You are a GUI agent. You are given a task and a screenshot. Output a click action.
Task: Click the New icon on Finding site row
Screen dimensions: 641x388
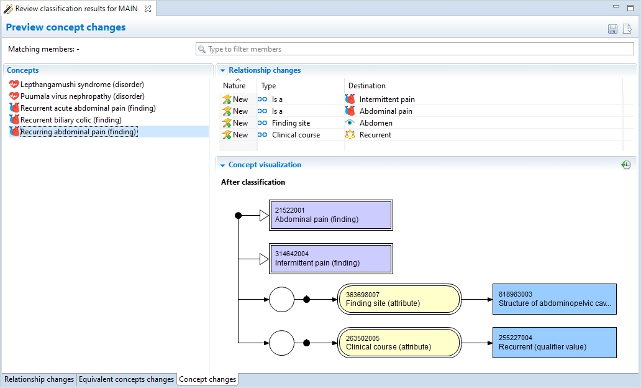click(x=227, y=123)
